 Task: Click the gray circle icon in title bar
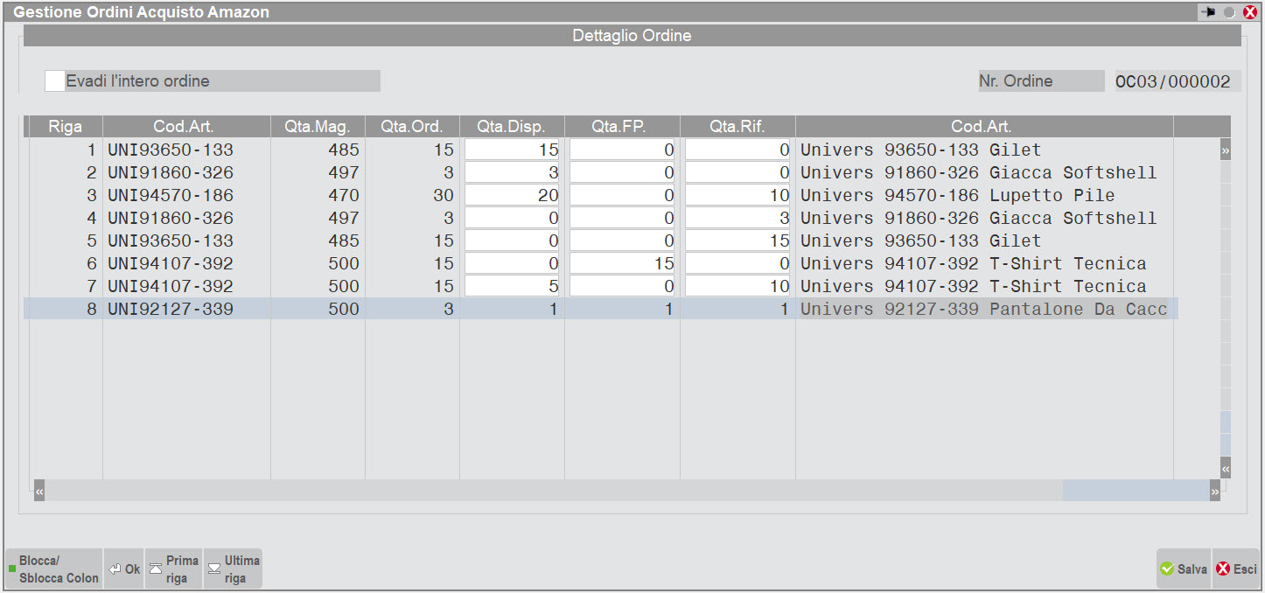[x=1229, y=12]
